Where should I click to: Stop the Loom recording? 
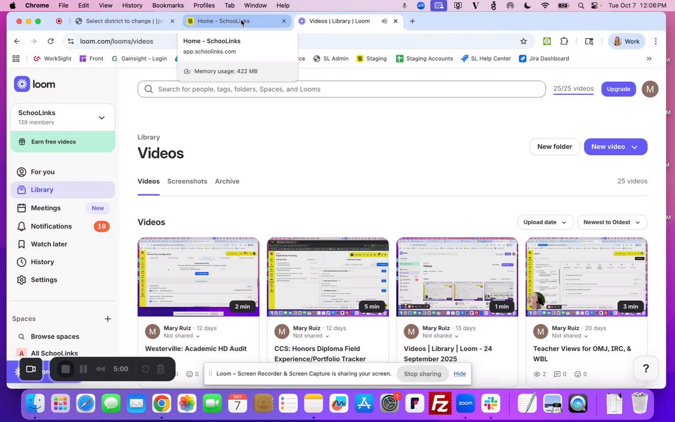pos(65,369)
